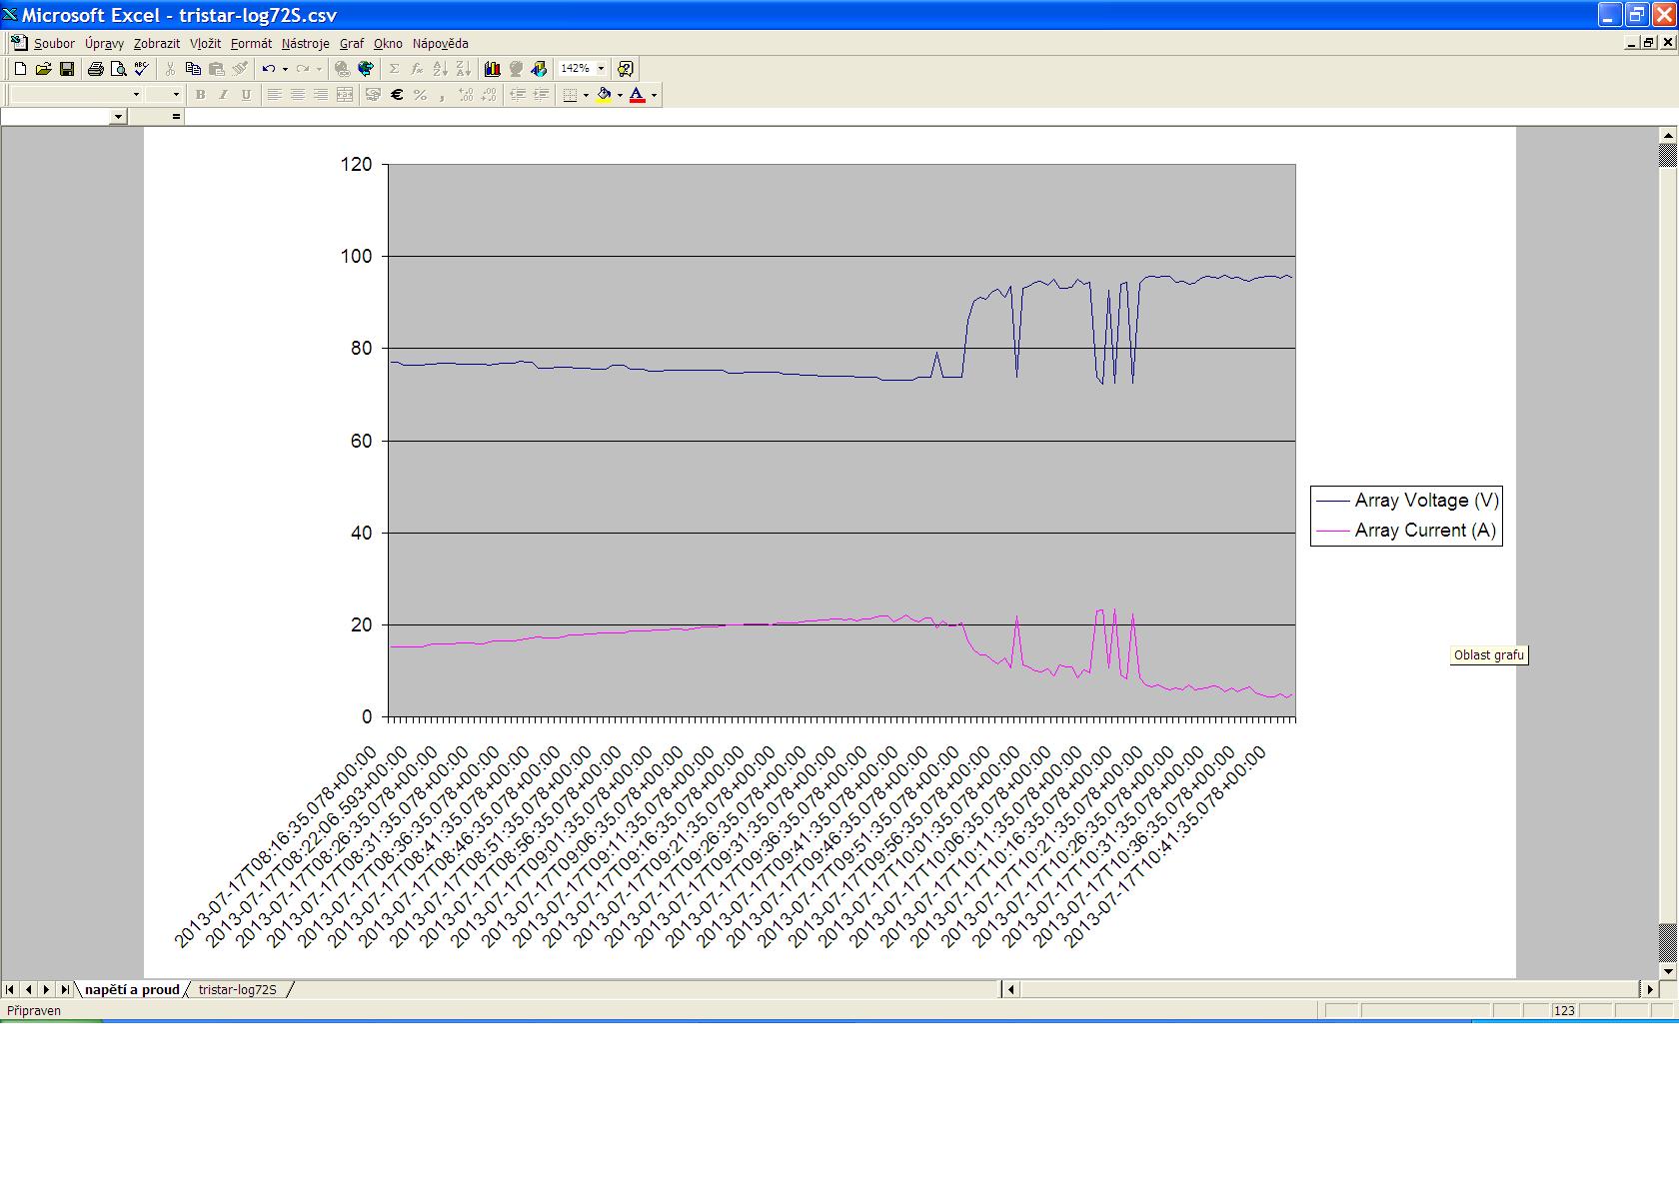The width and height of the screenshot is (1679, 1199).
Task: Open the Graf menu
Action: (x=351, y=44)
